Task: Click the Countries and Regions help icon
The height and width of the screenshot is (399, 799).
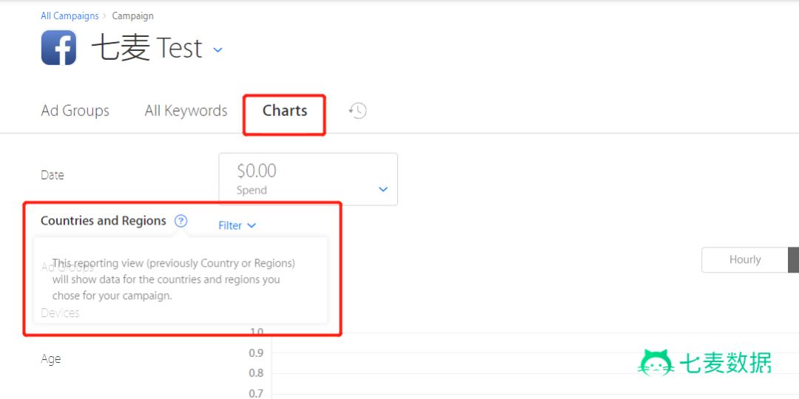Action: (181, 222)
